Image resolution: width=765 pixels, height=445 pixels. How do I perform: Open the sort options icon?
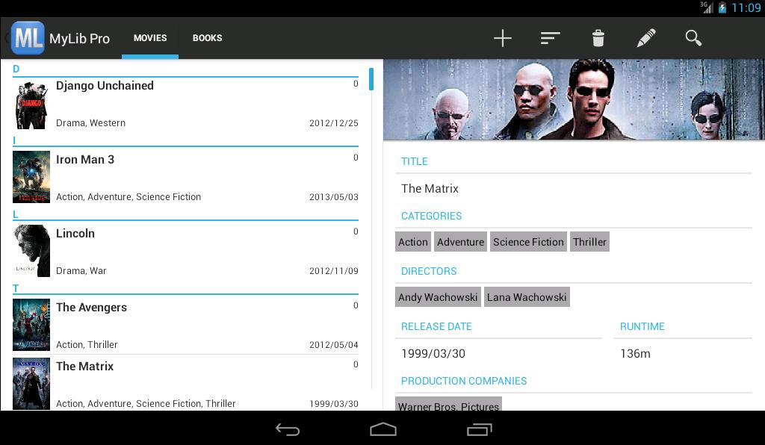(550, 38)
